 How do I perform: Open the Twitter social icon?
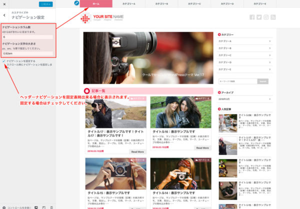(259, 17)
